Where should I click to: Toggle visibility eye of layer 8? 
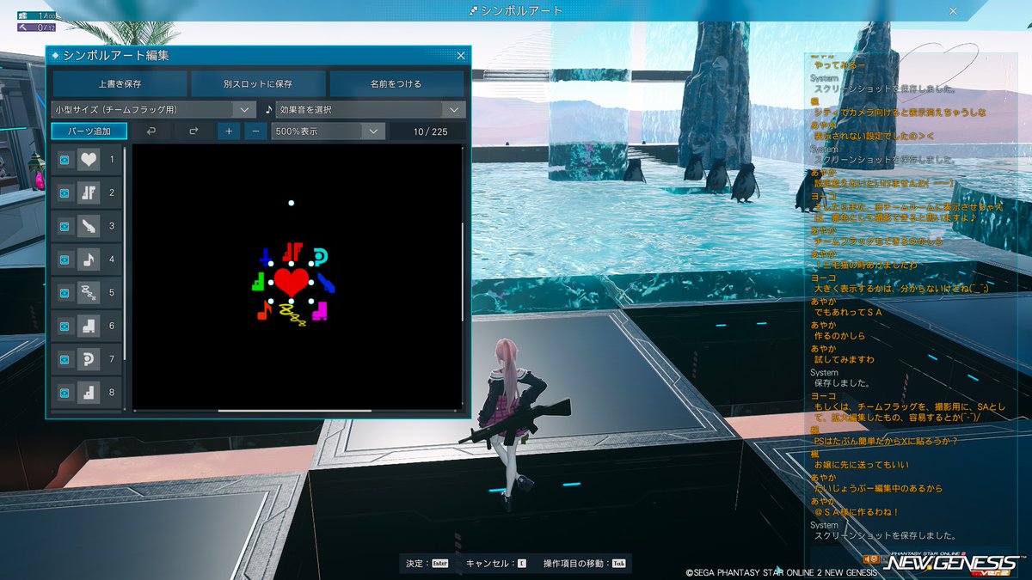pos(64,393)
